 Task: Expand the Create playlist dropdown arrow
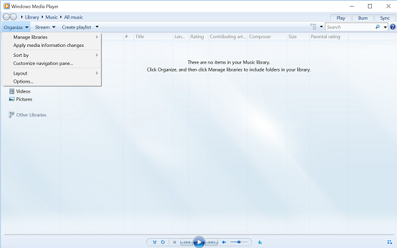coord(97,27)
